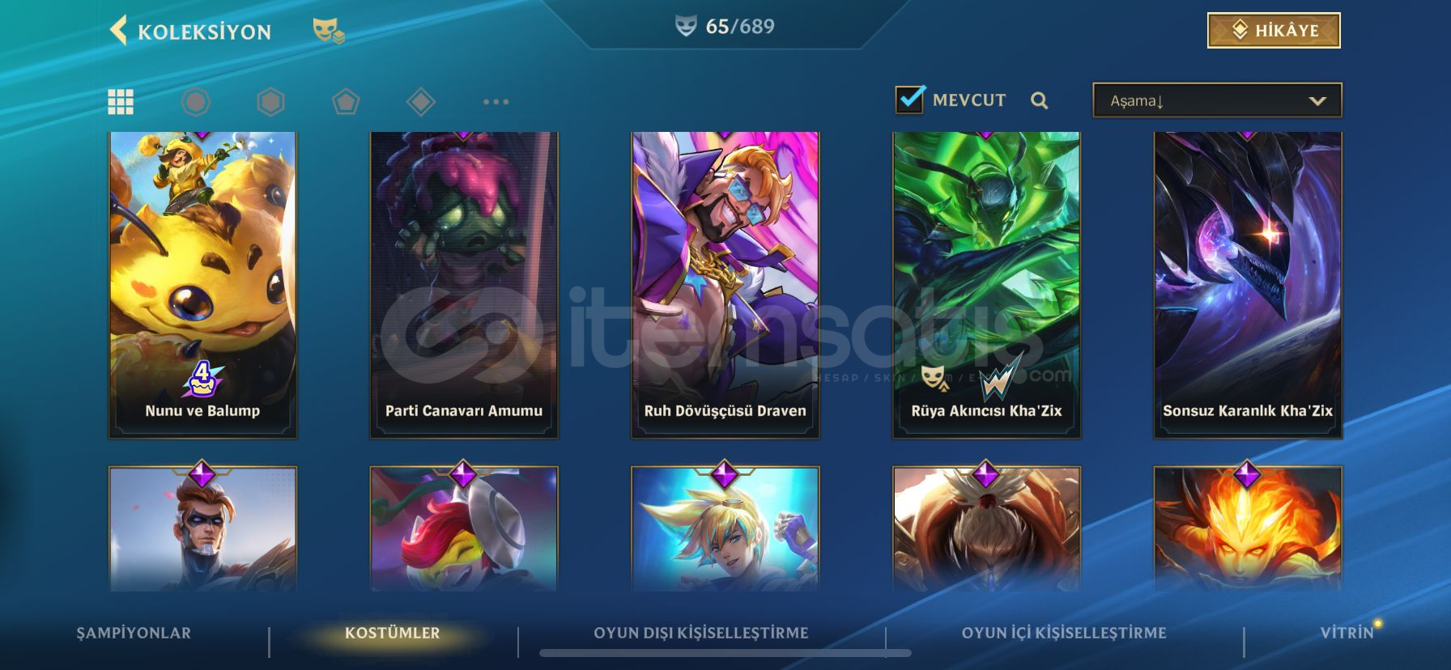Open Oyun Dışı Kişiselleştirme tab
Screen dimensions: 1451x670
(701, 633)
